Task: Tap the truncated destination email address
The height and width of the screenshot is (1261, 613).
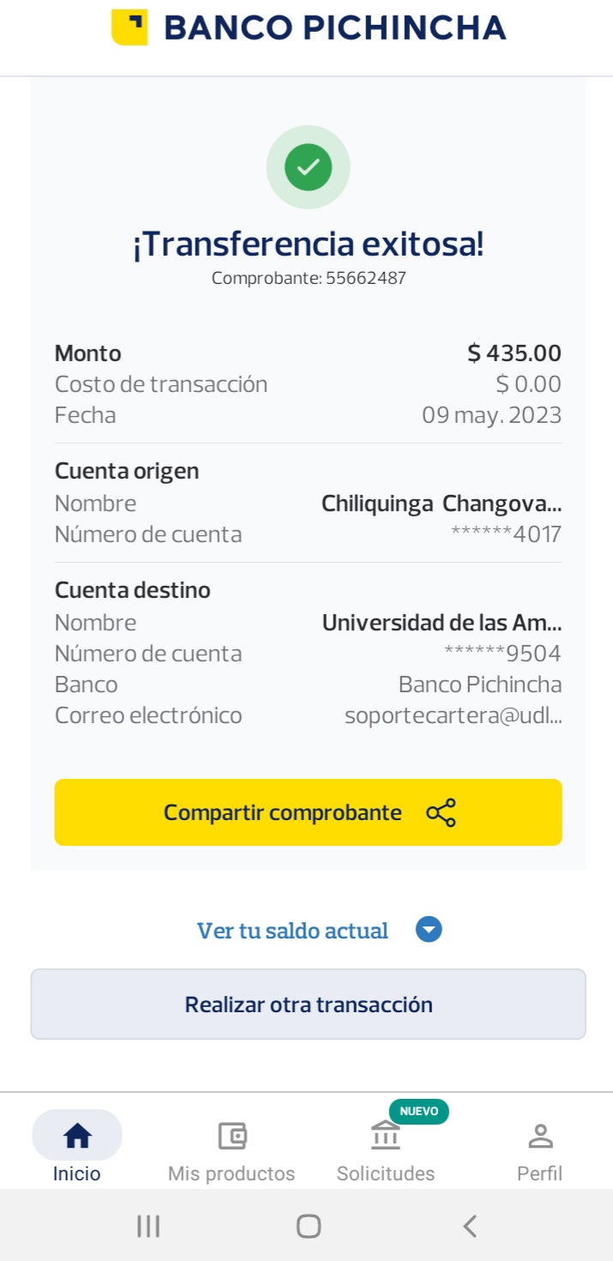Action: coord(453,715)
